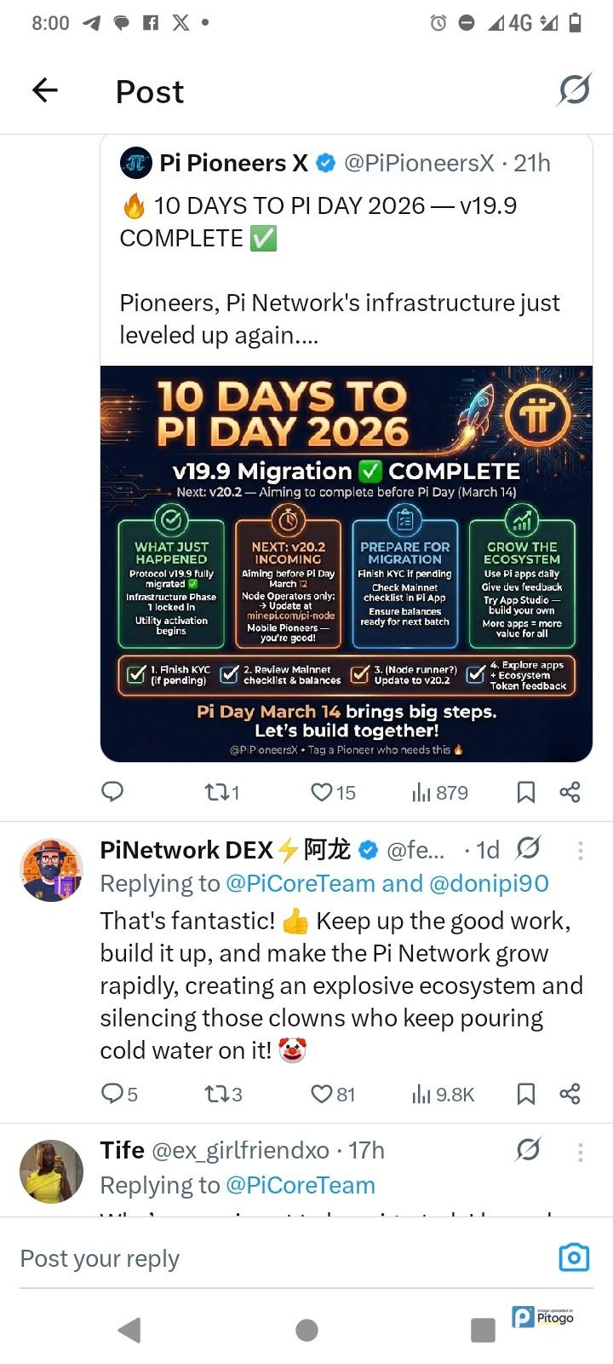
Task: Bookmark the Pi Pioneers X post
Action: [x=526, y=792]
